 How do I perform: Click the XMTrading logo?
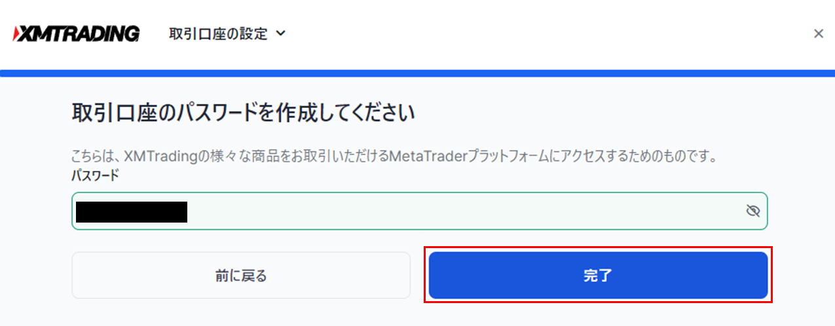coord(75,33)
